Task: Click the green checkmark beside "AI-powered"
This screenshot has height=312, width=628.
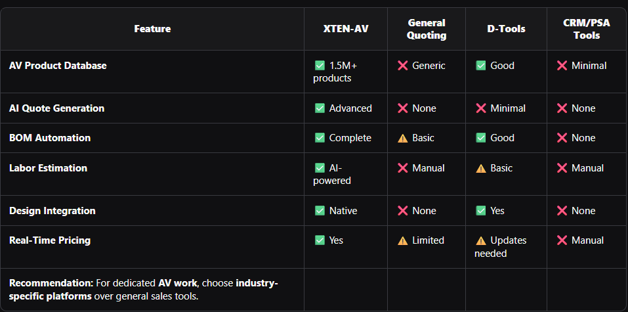Action: (320, 168)
